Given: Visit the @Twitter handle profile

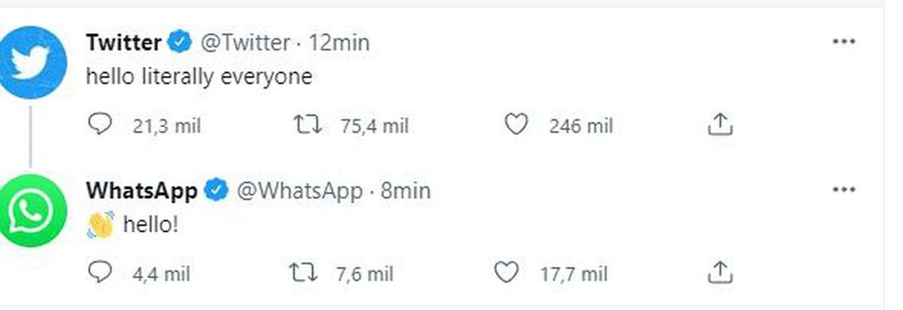Looking at the screenshot, I should (244, 43).
